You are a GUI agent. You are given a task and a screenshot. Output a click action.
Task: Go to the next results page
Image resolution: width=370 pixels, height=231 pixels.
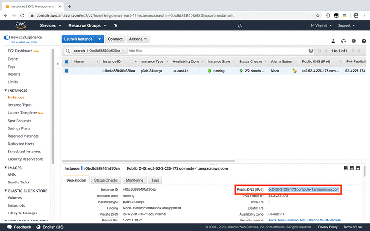click(x=353, y=51)
